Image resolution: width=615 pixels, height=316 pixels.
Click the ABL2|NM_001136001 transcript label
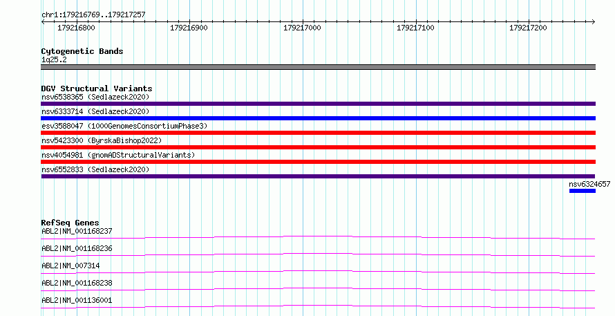pyautogui.click(x=77, y=300)
